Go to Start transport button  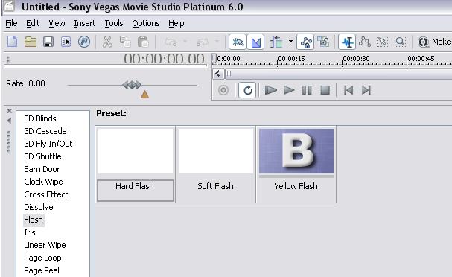[x=348, y=90]
